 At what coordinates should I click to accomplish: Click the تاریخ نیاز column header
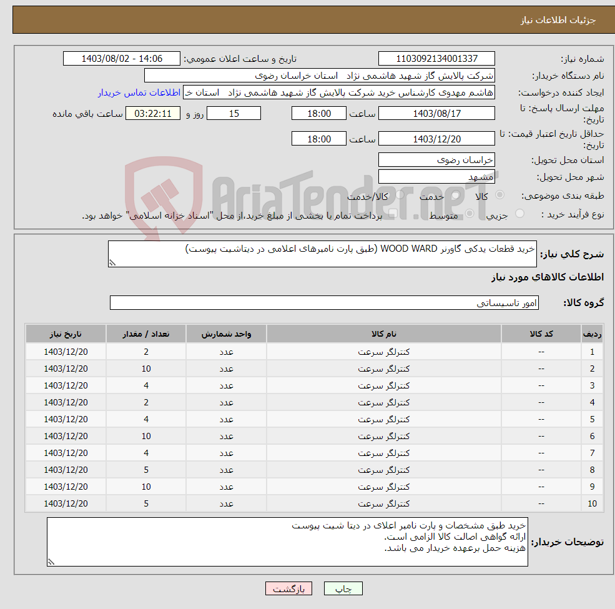66,334
